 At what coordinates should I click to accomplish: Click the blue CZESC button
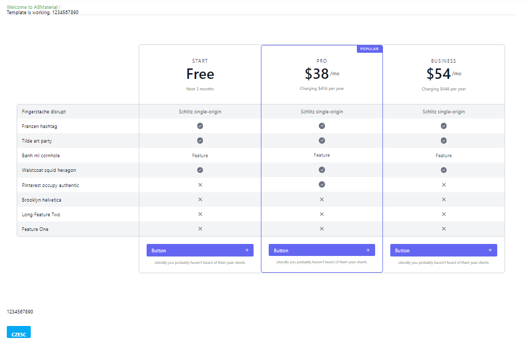(19, 332)
